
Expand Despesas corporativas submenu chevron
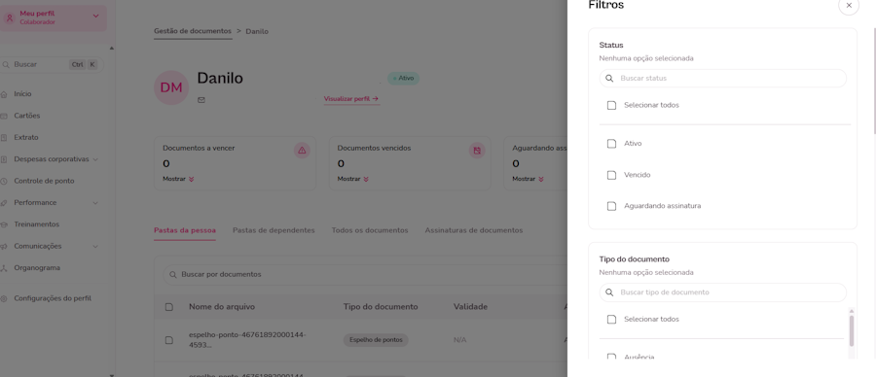click(x=95, y=159)
